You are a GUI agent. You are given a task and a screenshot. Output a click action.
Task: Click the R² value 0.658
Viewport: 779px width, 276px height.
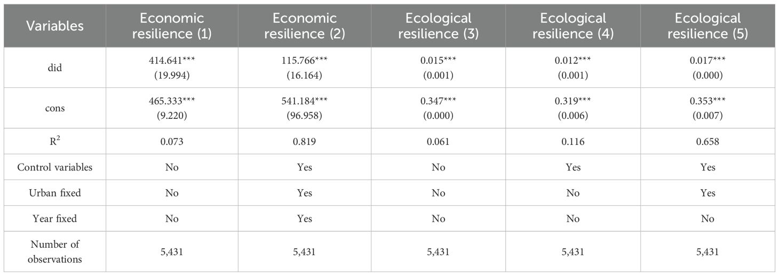708,142
